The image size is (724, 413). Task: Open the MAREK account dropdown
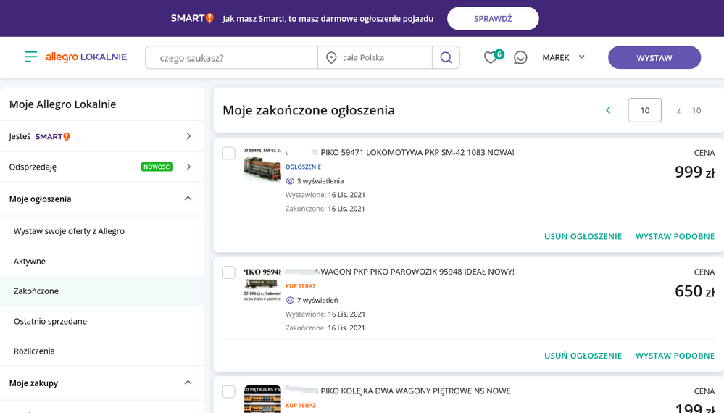[x=563, y=57]
